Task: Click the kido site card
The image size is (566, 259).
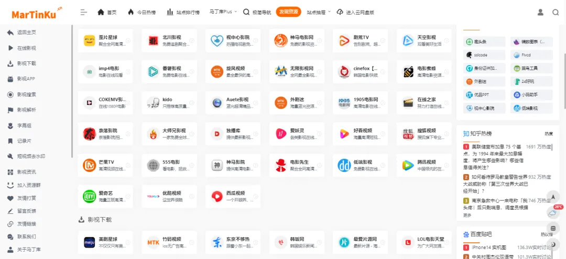Action: point(169,103)
